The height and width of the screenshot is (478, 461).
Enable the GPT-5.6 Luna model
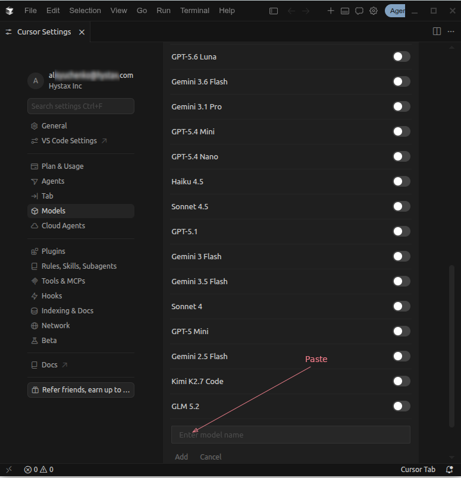(401, 56)
